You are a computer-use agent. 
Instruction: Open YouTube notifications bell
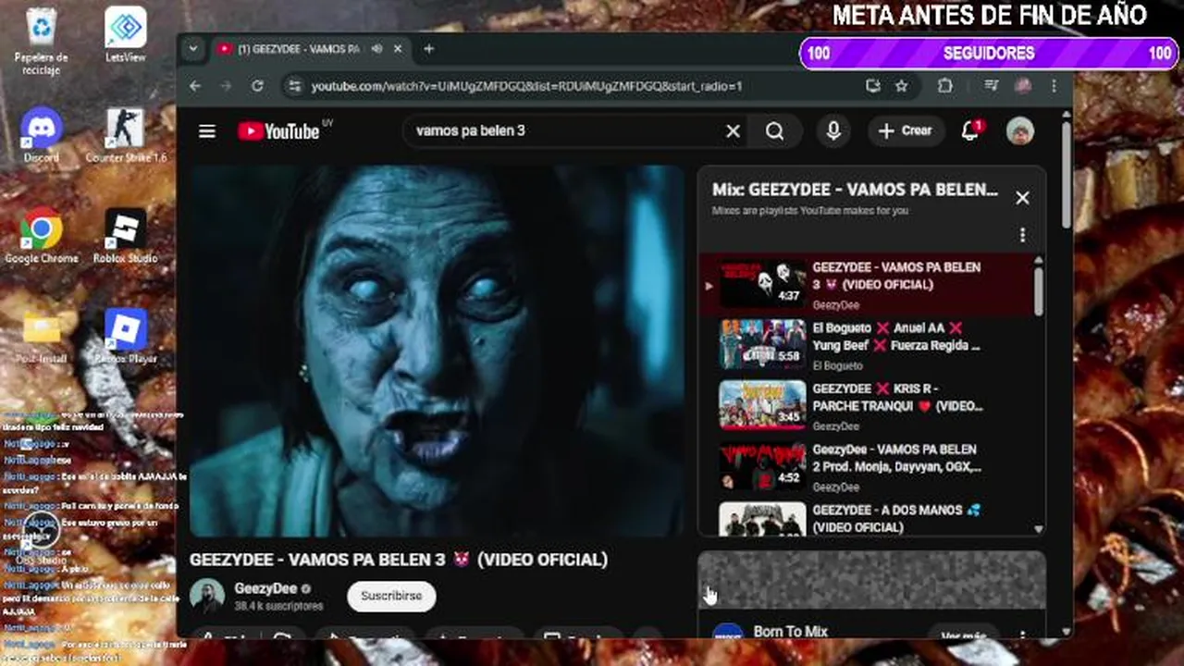pos(970,130)
